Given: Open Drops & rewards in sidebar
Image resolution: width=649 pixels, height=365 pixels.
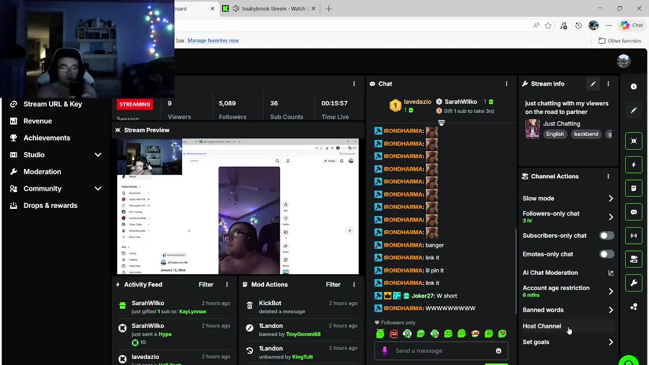Looking at the screenshot, I should (x=50, y=205).
